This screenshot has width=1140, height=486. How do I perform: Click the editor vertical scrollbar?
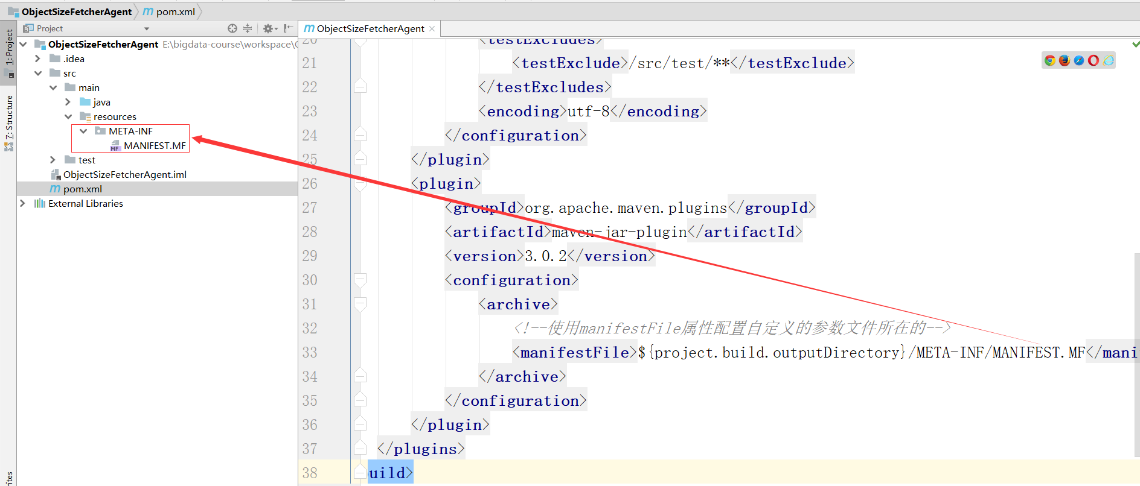[x=1136, y=356]
